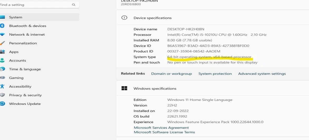The height and width of the screenshot is (140, 309).
Task: Click the Privacy & security shield icon
Action: (x=2, y=95)
